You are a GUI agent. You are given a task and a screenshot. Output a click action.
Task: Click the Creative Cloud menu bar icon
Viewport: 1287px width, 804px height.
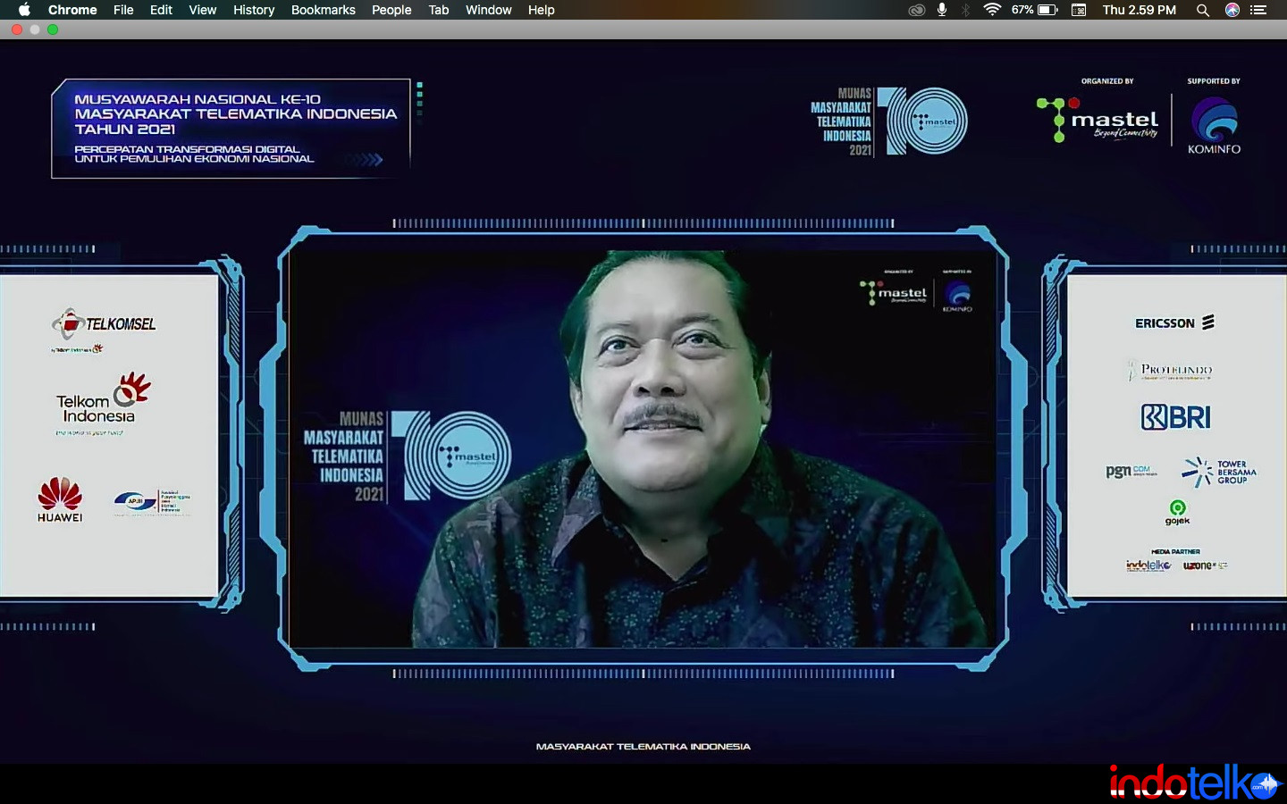coord(916,10)
